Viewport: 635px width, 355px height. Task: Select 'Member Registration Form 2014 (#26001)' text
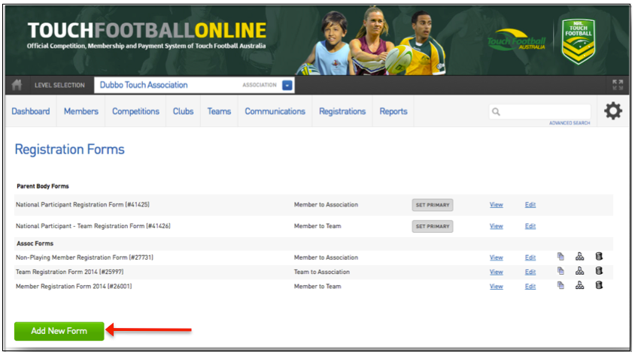click(x=74, y=287)
